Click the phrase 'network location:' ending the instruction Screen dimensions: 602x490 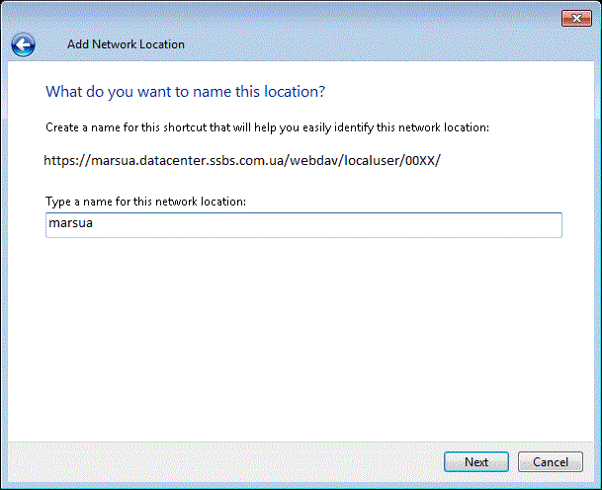pyautogui.click(x=444, y=127)
